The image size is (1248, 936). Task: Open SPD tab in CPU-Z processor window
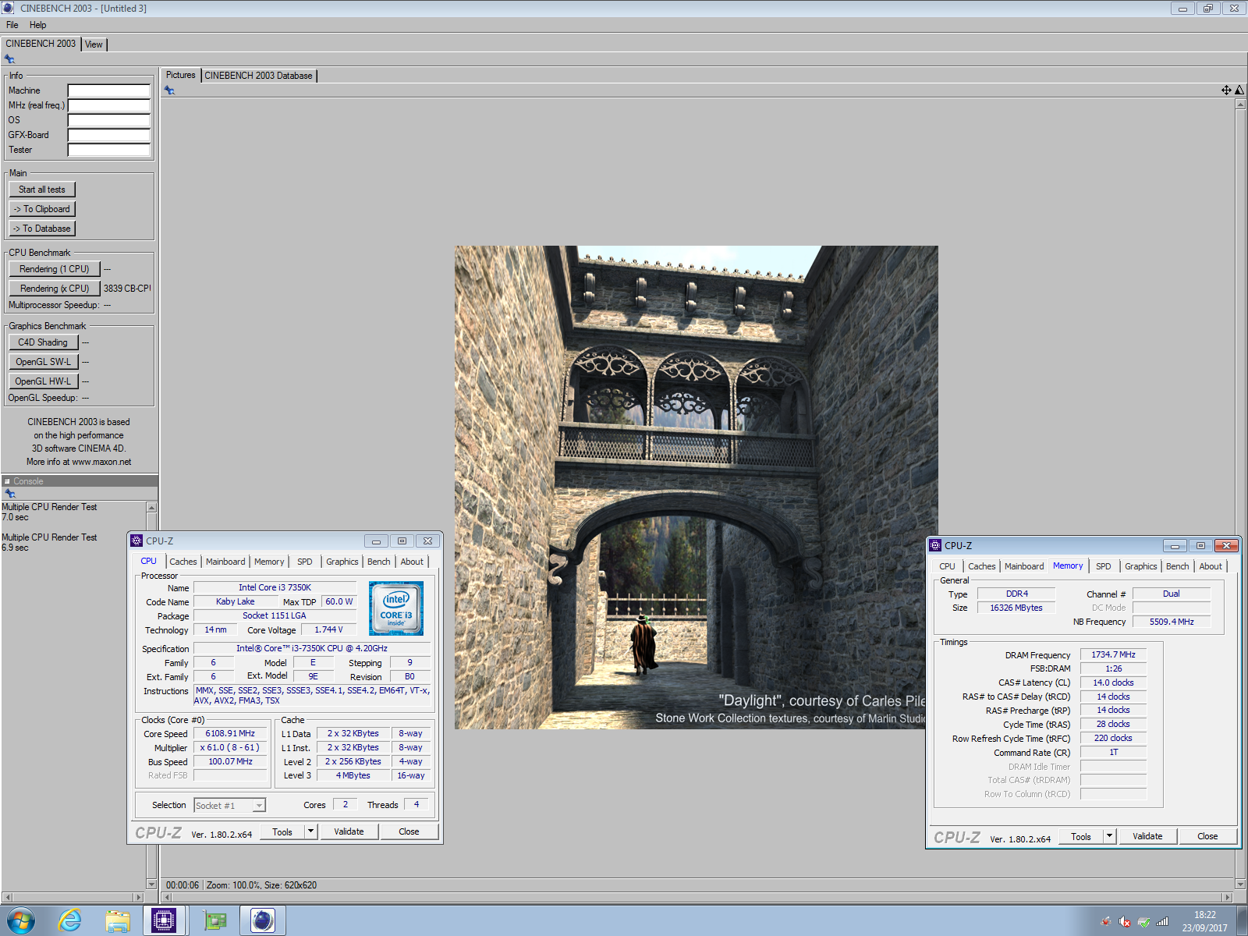click(x=305, y=562)
